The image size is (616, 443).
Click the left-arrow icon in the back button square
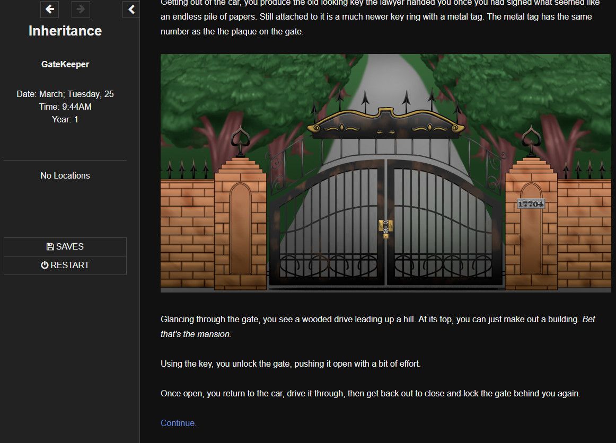(x=49, y=9)
